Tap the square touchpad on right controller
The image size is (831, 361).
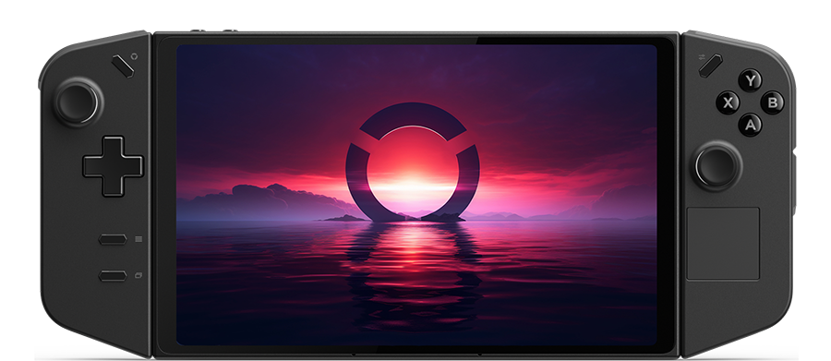click(x=723, y=244)
